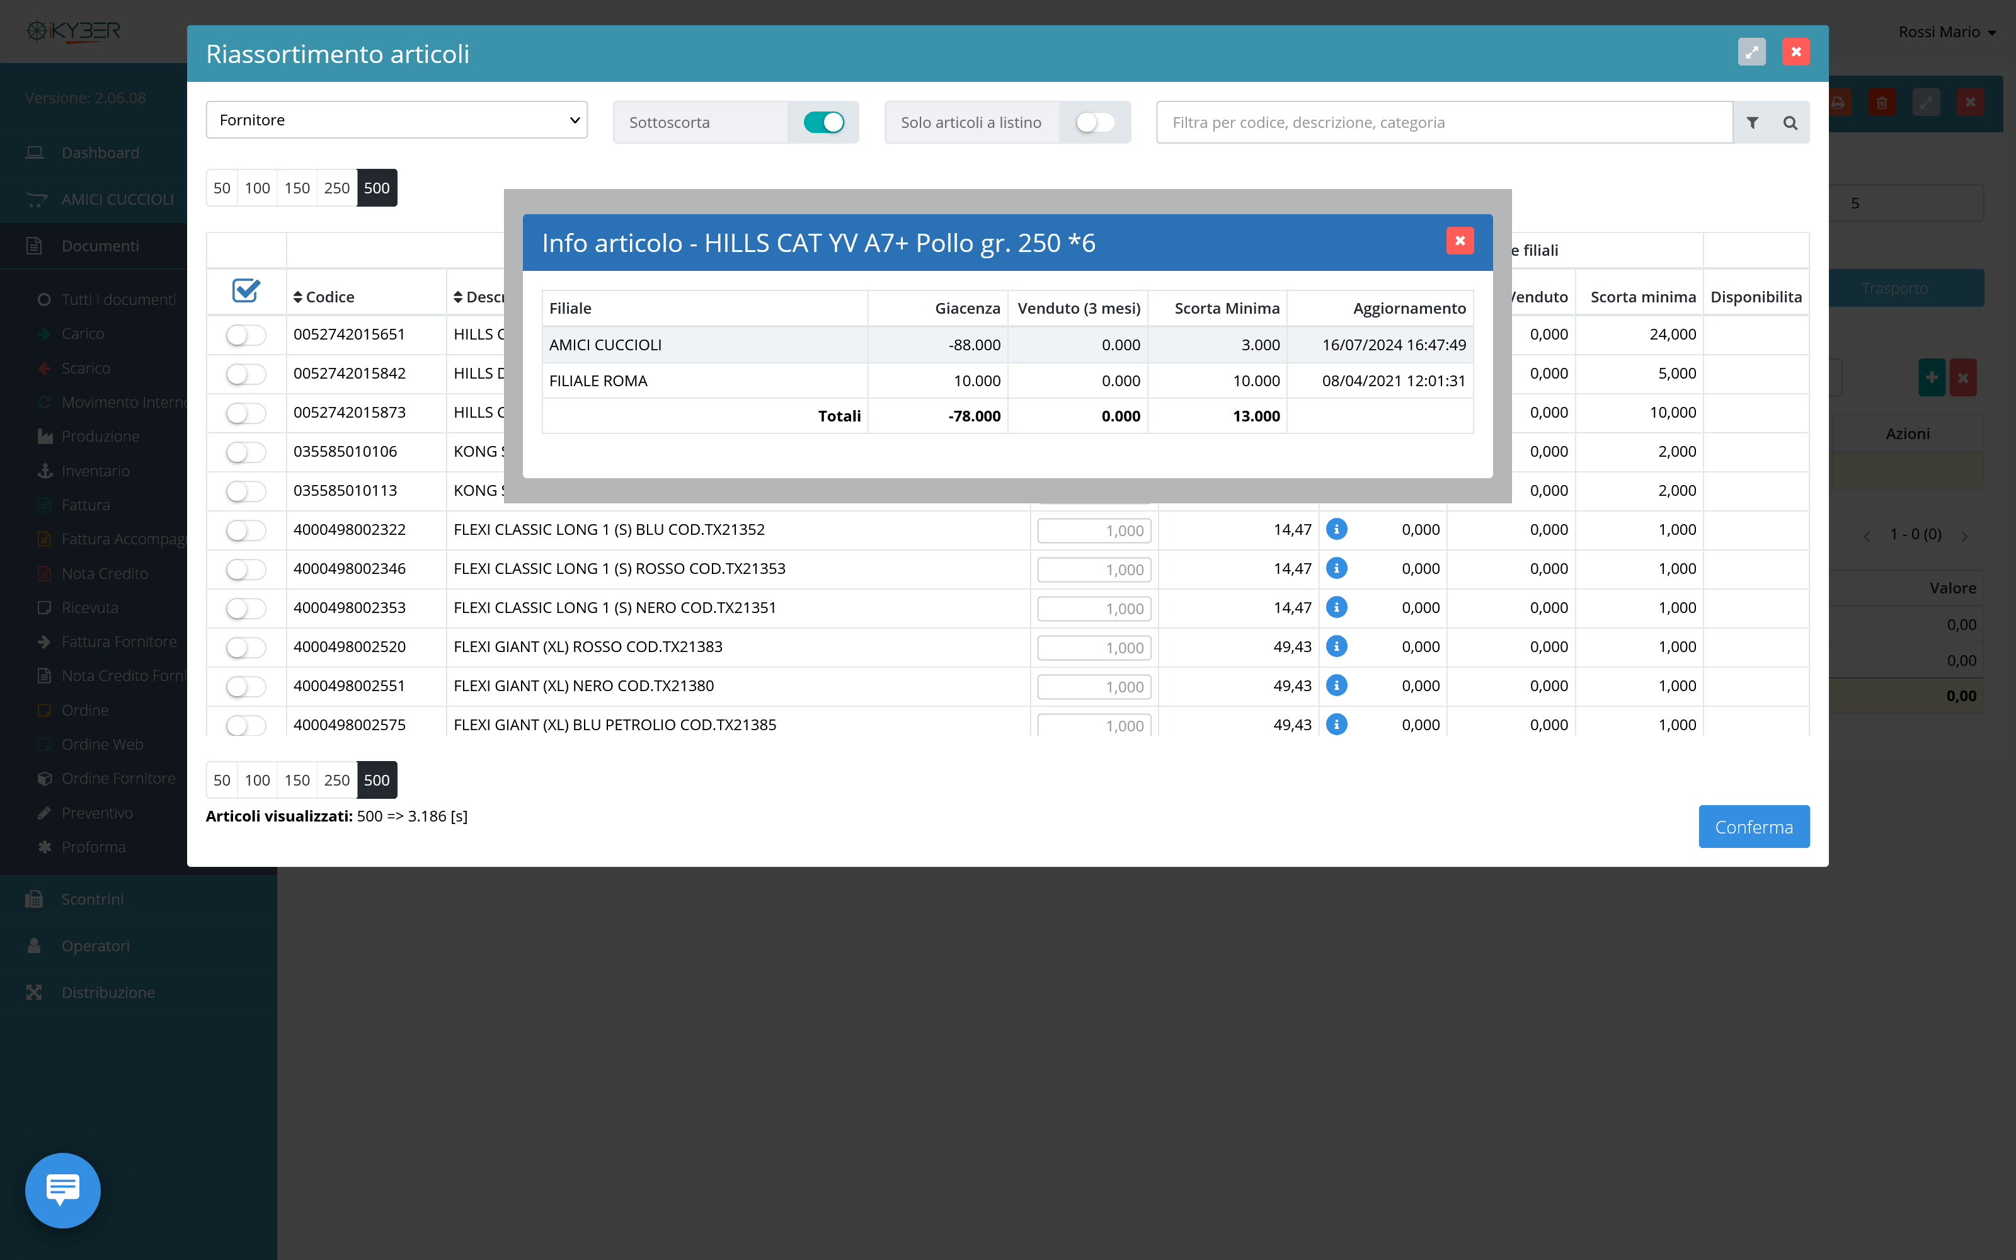The image size is (2016, 1260).
Task: Toggle row switch for code 0052742015873
Action: click(x=246, y=413)
